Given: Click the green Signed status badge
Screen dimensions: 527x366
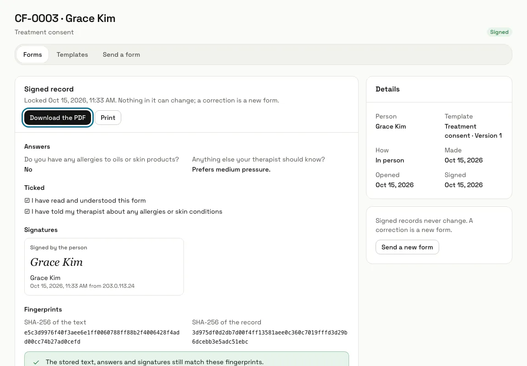Looking at the screenshot, I should [x=499, y=32].
